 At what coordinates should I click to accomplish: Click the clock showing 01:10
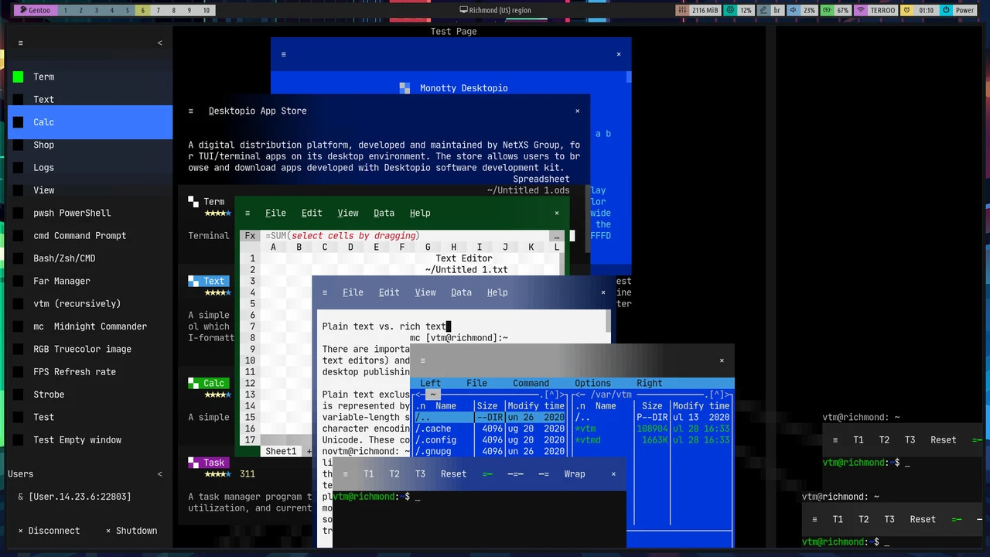pos(918,10)
